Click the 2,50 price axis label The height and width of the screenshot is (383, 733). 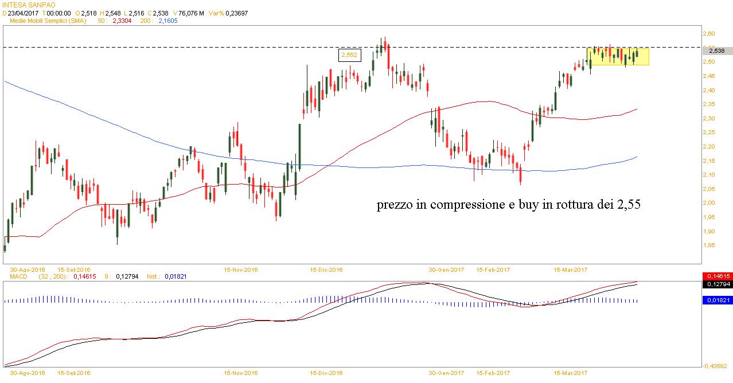click(x=710, y=62)
